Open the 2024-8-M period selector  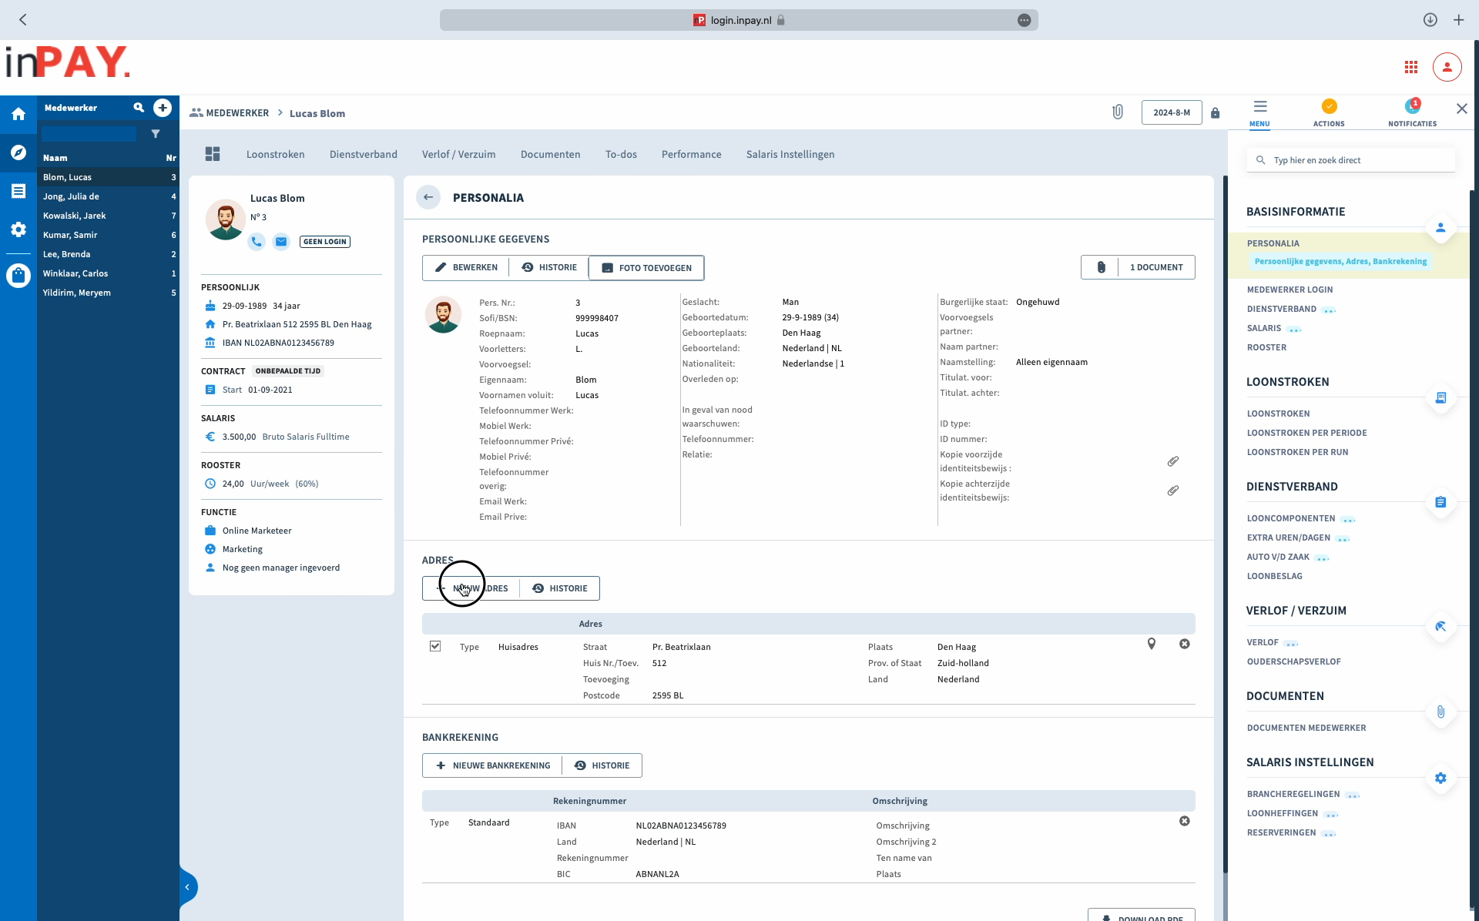coord(1172,112)
